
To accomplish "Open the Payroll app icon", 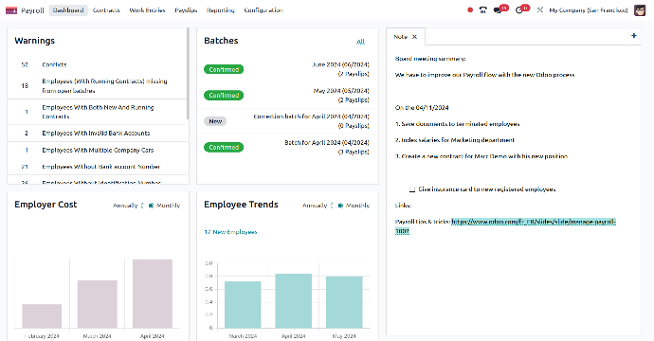I will [11, 10].
